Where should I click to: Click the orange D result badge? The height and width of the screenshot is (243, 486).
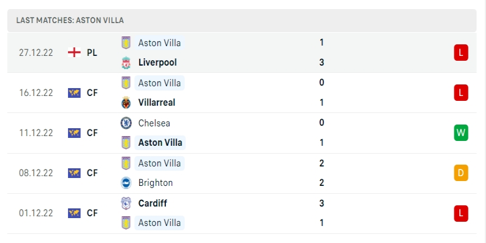pos(460,173)
